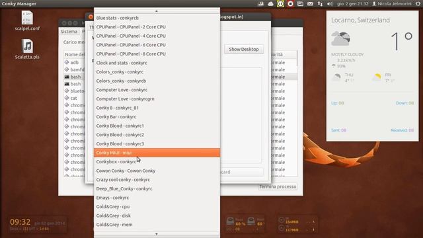Choose Conky 8 - conkyrc_81
Screen dimensions: 423x238
click(157, 108)
